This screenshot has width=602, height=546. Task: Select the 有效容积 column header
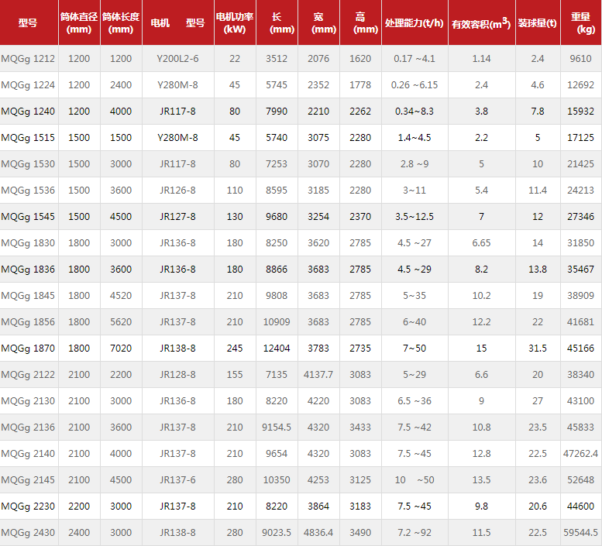click(481, 23)
